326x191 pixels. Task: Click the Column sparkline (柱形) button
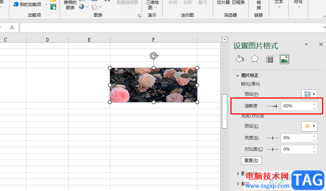tap(188, 2)
